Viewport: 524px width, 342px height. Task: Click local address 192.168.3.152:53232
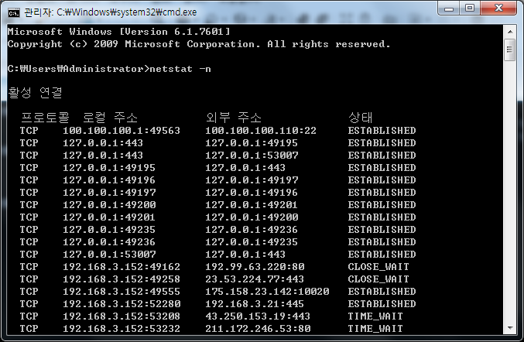point(122,329)
